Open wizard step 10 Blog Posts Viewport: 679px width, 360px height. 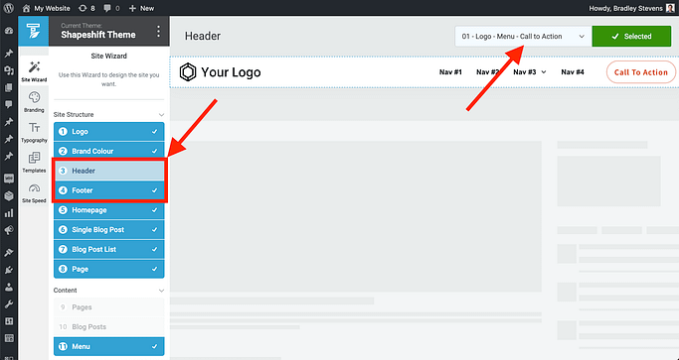(x=108, y=326)
